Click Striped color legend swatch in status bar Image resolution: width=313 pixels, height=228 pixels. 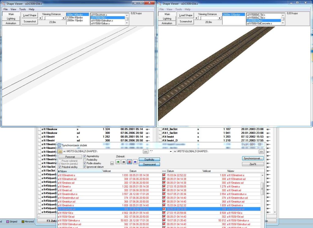(8, 222)
